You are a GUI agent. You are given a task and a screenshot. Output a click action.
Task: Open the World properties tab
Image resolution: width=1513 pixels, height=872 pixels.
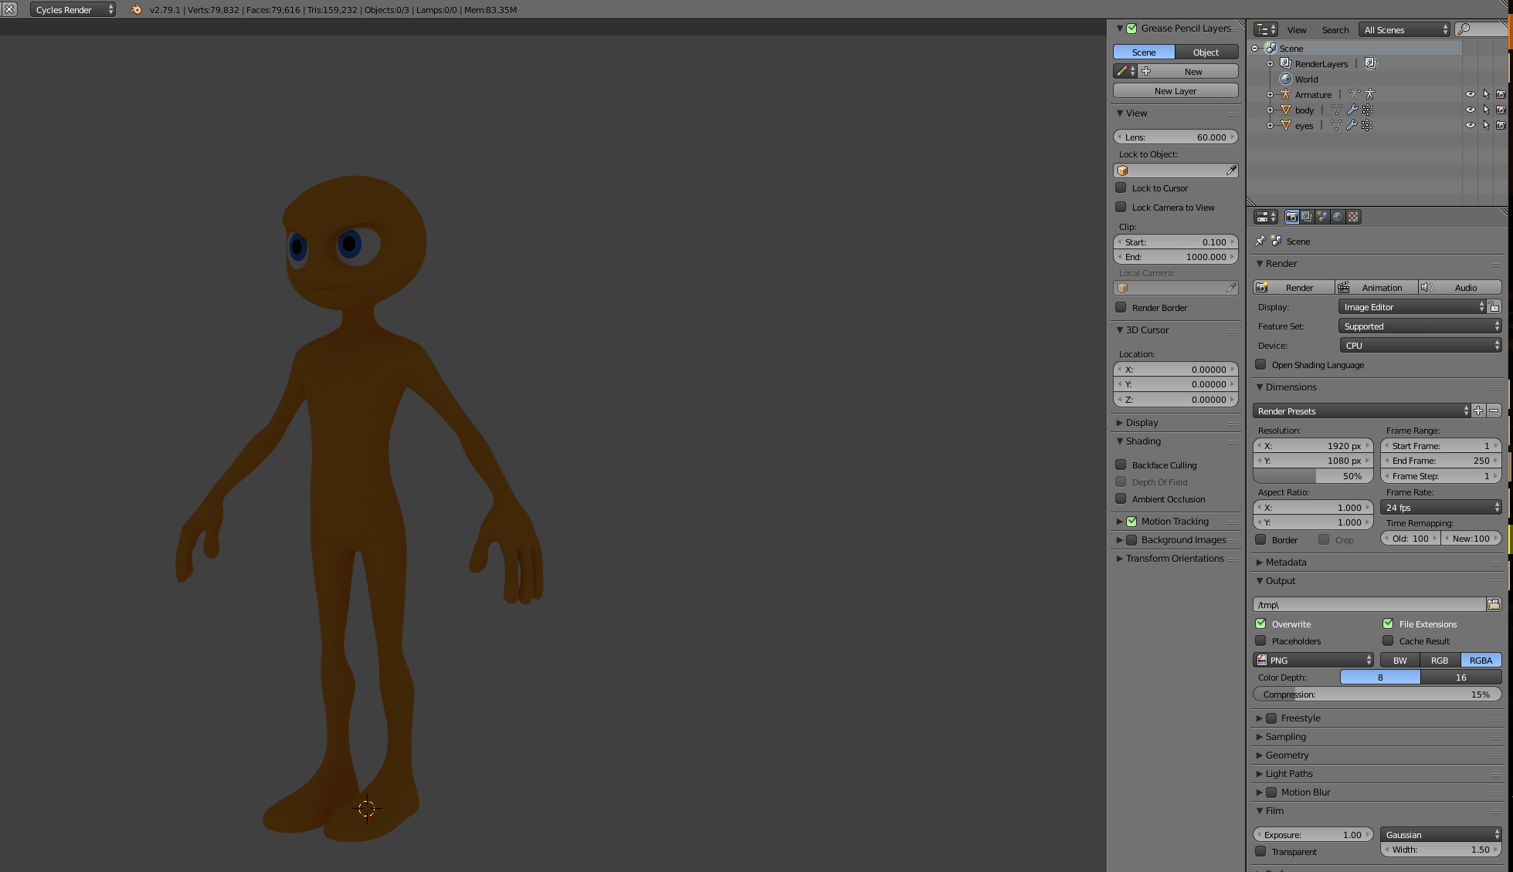(1338, 217)
